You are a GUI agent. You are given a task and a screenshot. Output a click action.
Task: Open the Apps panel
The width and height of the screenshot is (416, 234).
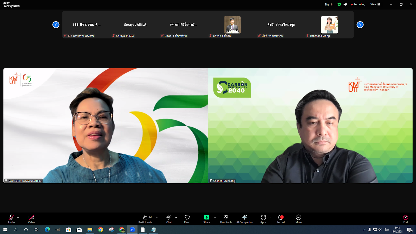coord(263,219)
